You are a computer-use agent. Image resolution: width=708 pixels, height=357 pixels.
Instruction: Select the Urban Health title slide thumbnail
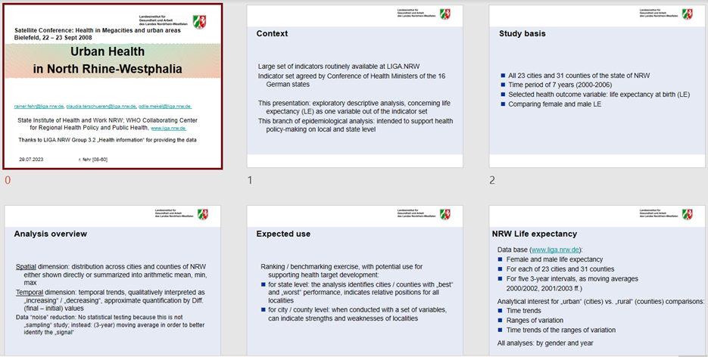coord(114,86)
